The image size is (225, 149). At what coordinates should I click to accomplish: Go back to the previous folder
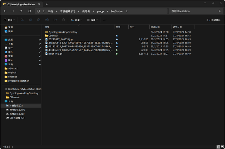(5, 11)
